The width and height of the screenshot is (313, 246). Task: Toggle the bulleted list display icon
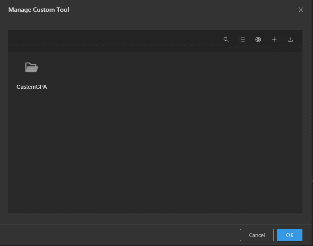pyautogui.click(x=242, y=40)
